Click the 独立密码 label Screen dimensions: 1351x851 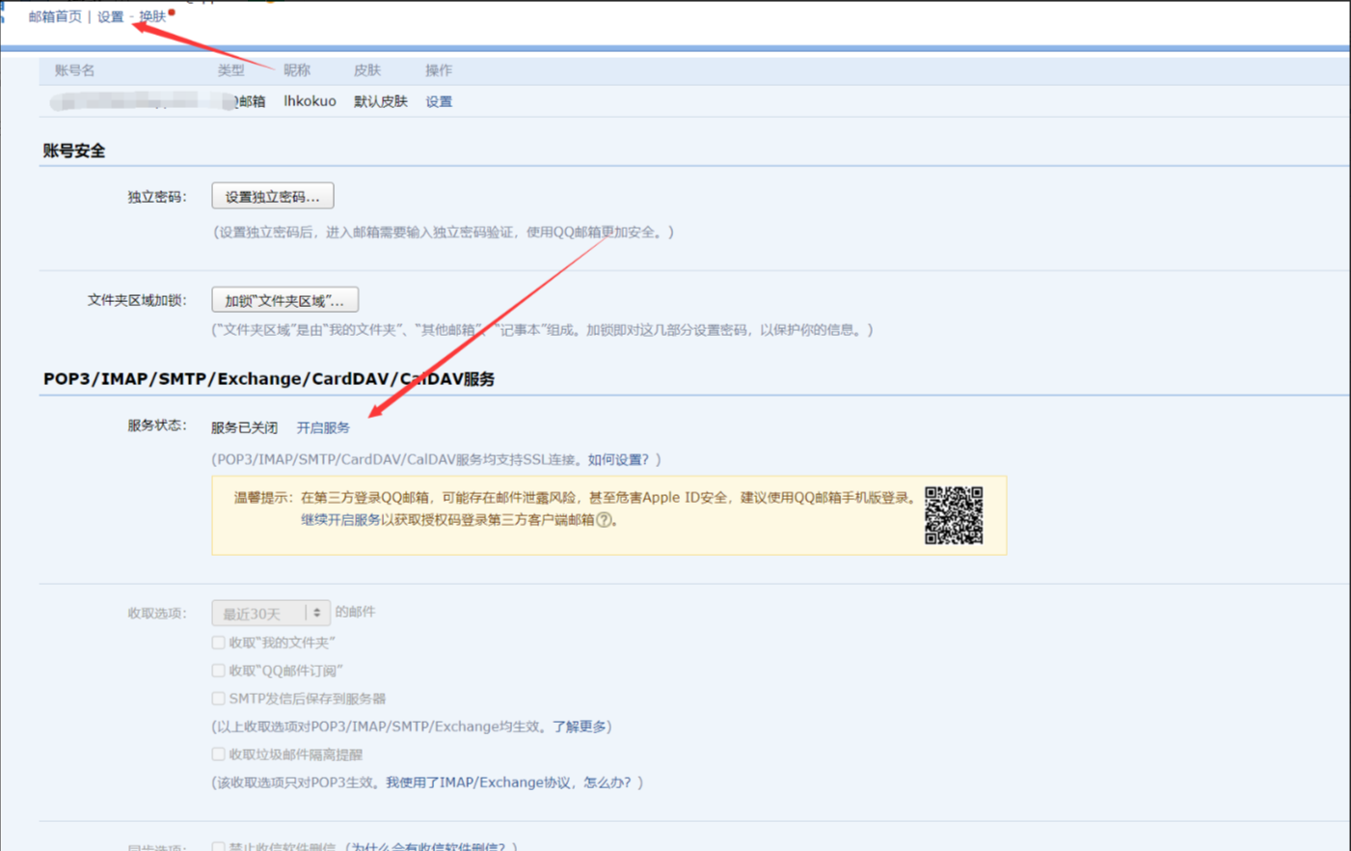156,197
